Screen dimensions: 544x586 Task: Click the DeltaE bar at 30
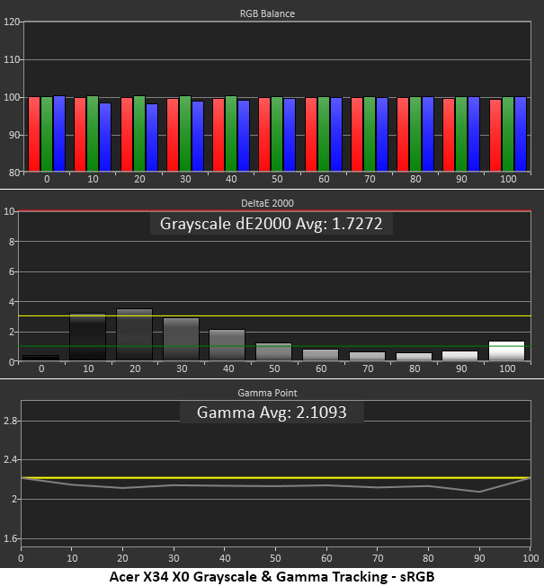[x=182, y=340]
